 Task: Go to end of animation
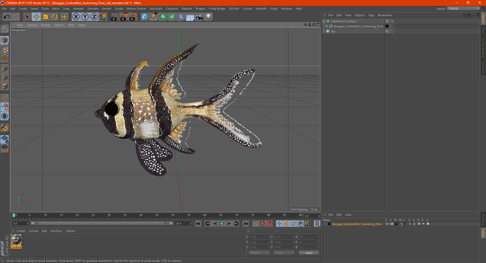coord(246,224)
